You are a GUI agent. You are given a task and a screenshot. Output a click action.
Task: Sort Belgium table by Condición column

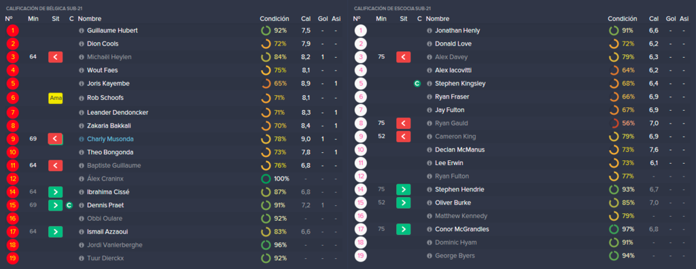click(275, 18)
